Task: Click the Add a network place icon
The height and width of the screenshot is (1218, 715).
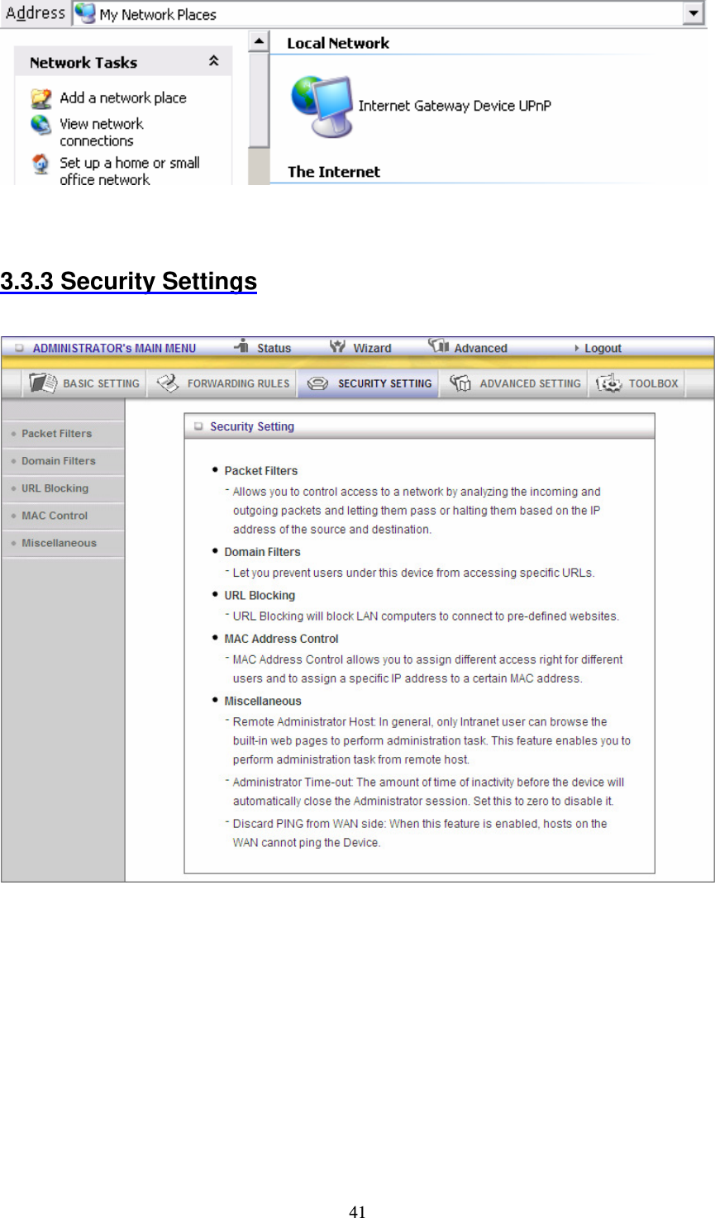Action: pyautogui.click(x=41, y=98)
